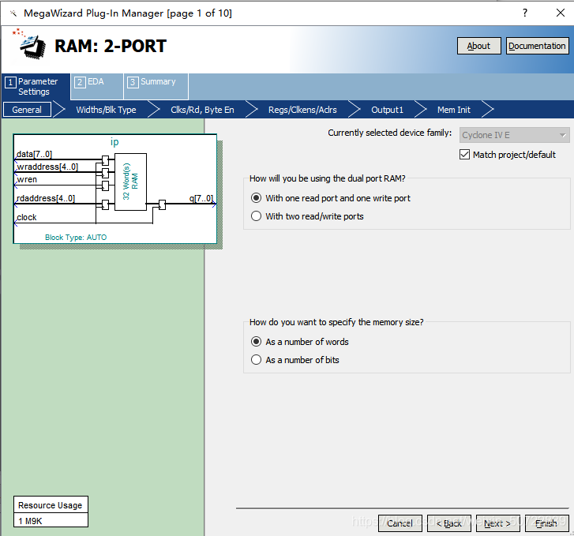Select As a number of bits

(257, 360)
